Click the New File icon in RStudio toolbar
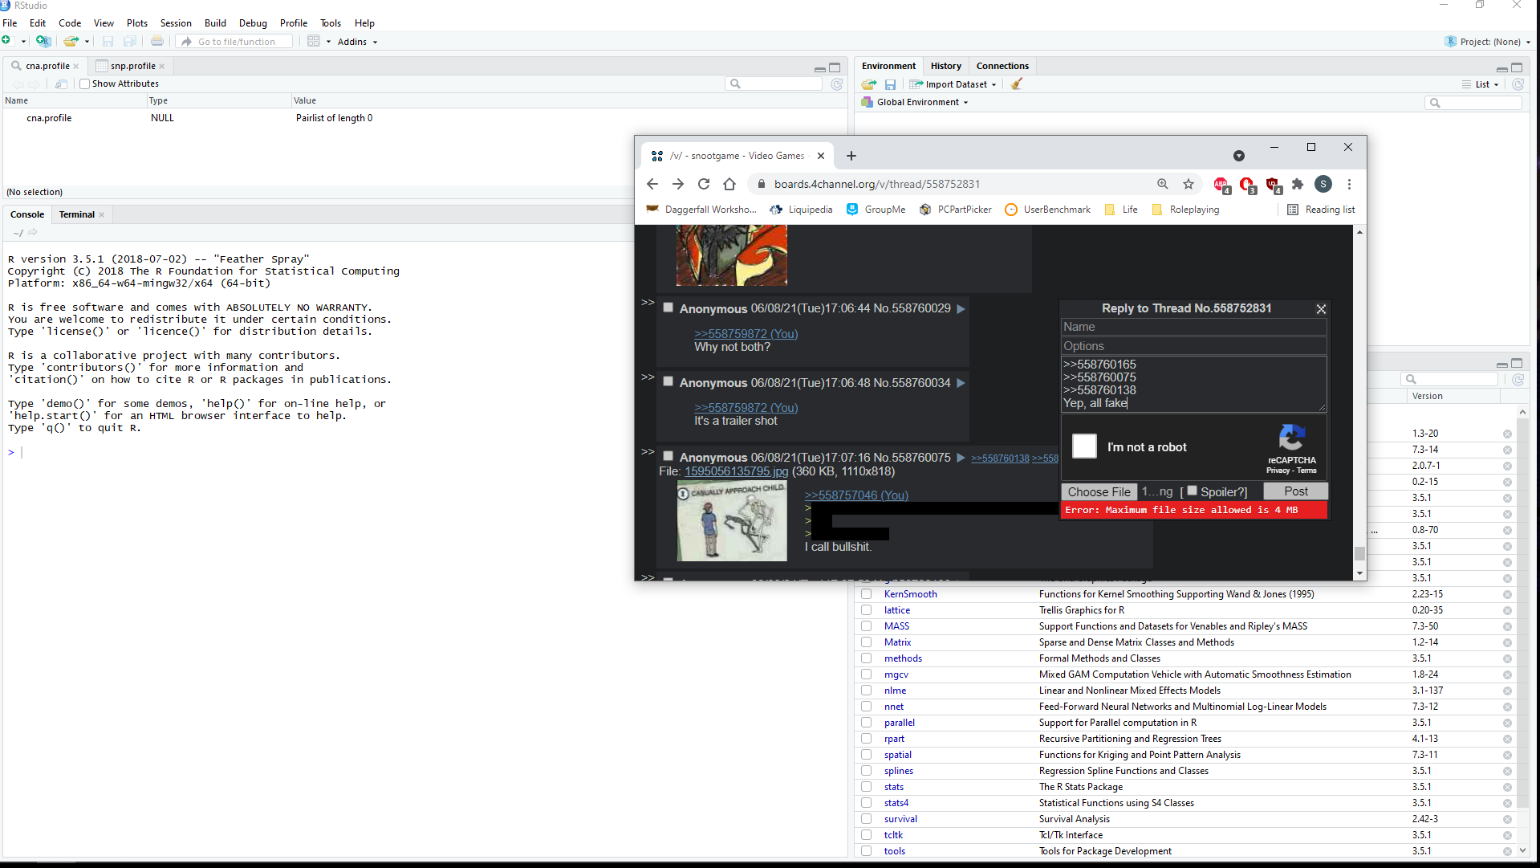 pos(7,41)
